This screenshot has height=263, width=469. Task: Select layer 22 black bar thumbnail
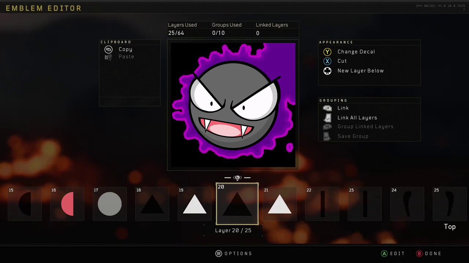pos(322,204)
